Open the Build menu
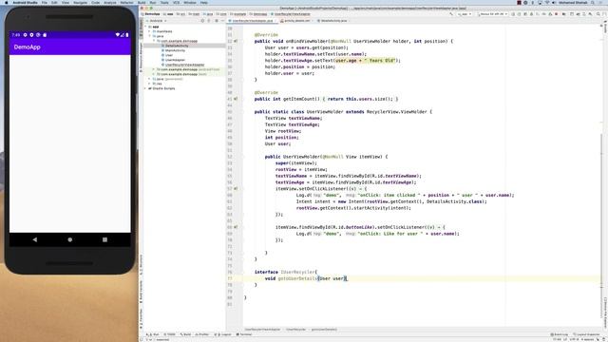Viewport: 608px width, 342px height. tap(142, 2)
